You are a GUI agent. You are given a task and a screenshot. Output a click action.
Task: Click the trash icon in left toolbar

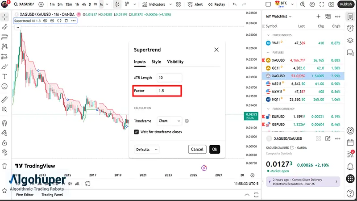[x=5, y=166]
